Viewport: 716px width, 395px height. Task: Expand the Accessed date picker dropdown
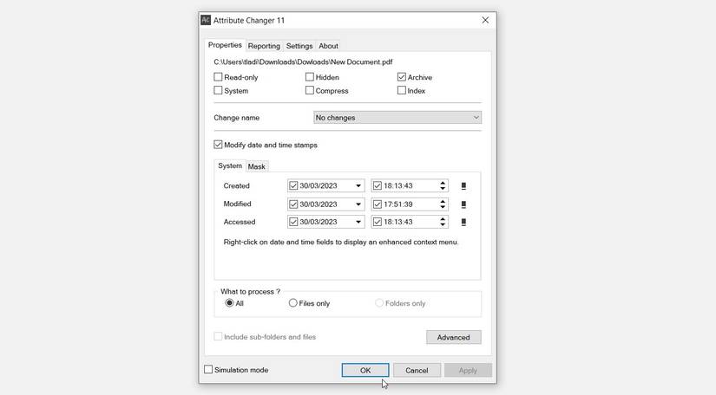358,223
